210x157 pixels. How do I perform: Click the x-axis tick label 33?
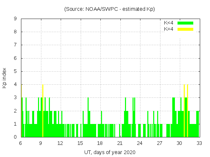[199, 143]
